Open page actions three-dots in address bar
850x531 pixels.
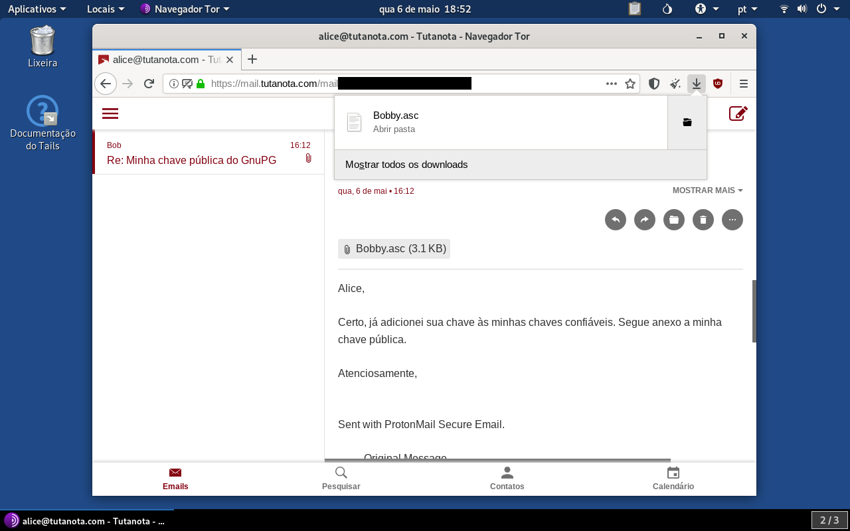[612, 84]
